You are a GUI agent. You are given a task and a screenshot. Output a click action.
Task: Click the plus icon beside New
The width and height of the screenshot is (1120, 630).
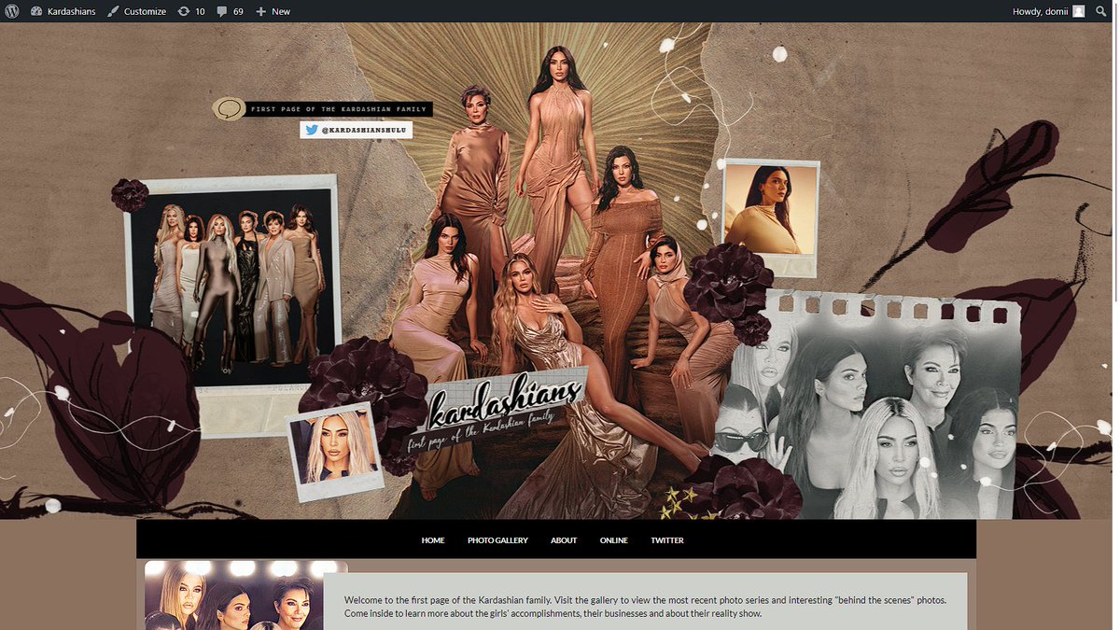click(260, 11)
